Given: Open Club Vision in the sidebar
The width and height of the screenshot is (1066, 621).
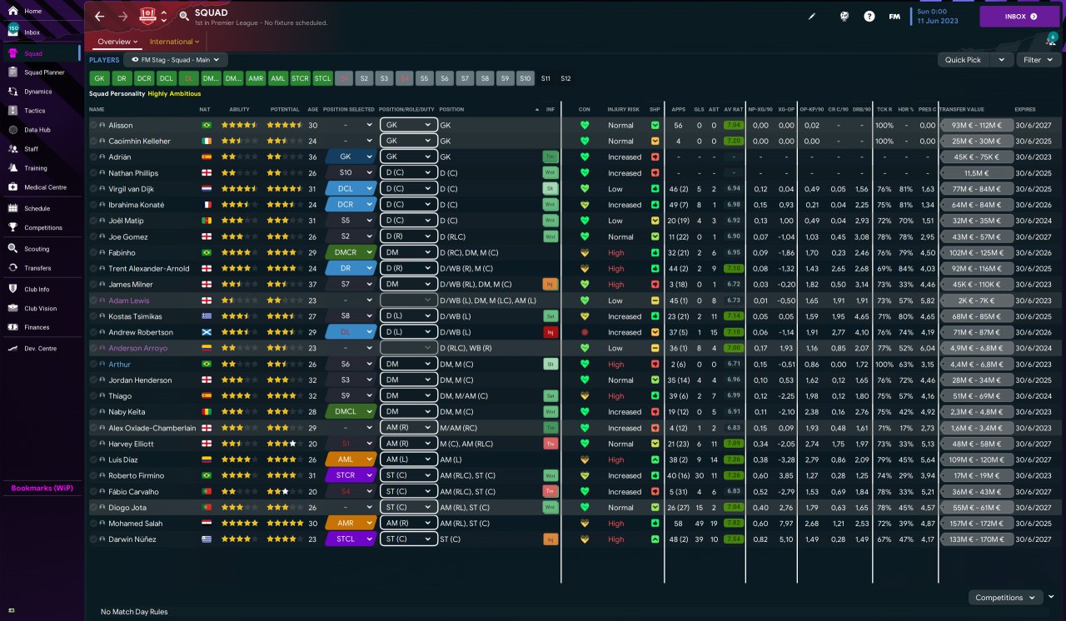Looking at the screenshot, I should click(x=40, y=308).
